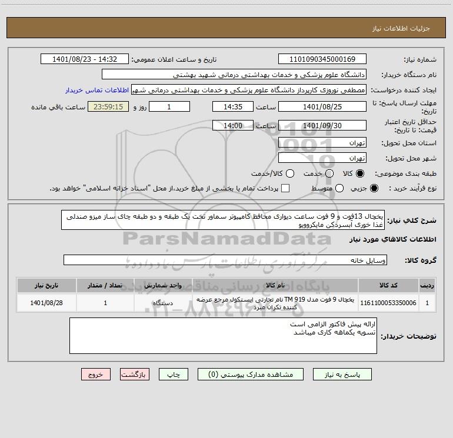453x438 pixels.
Task: Select the کالا radio button
Action: (360, 173)
